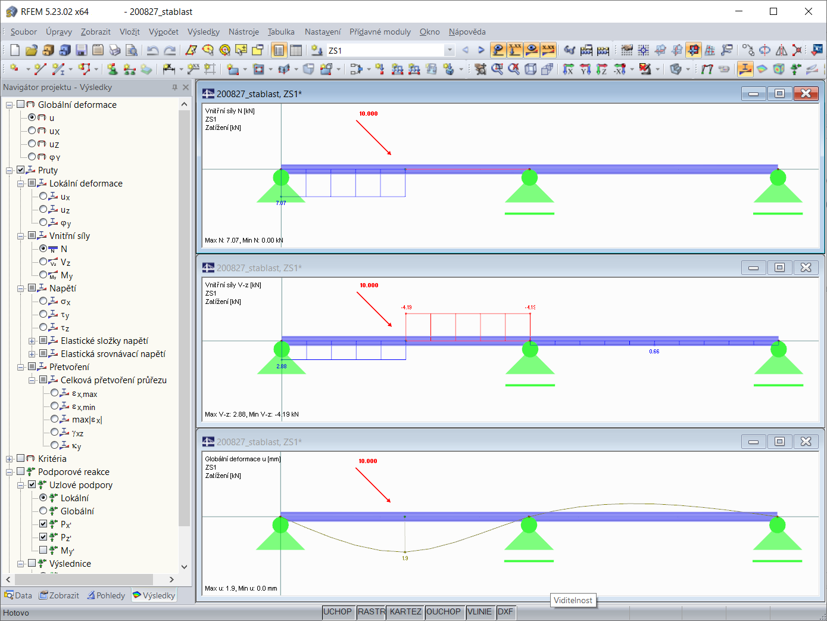Click the new nodal support icon
This screenshot has width=827, height=621.
pos(113,69)
